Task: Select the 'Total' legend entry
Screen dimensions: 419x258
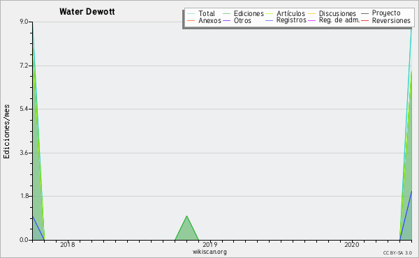Action: [x=201, y=13]
